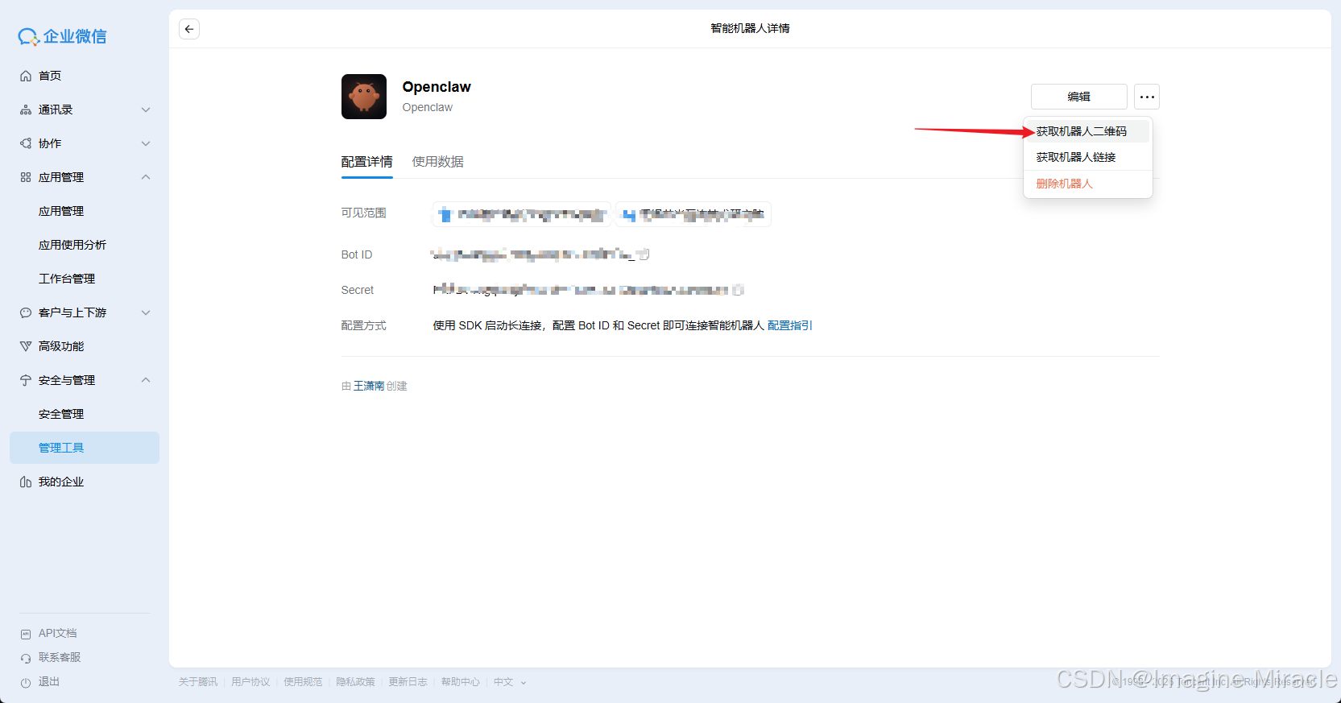The image size is (1341, 703).
Task: Collapse the 安全与管理 section chevron
Action: click(146, 380)
